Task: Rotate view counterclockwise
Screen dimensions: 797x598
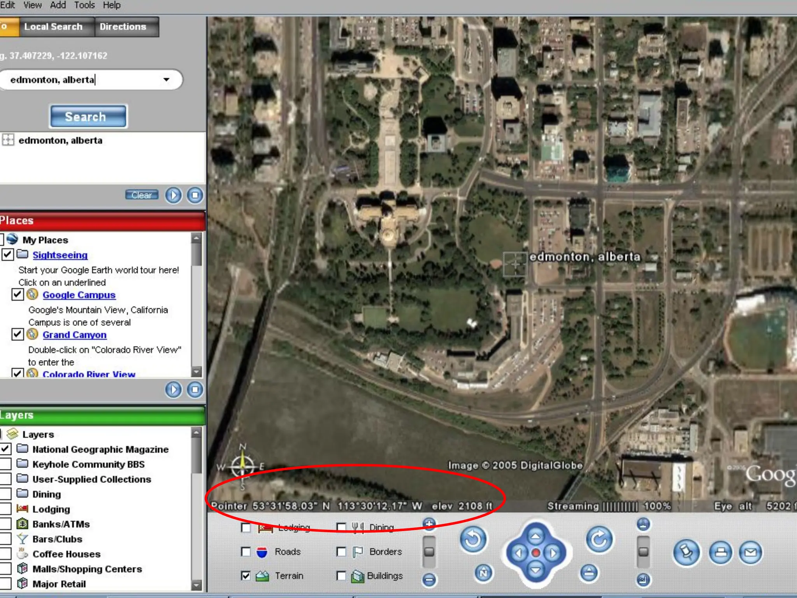Action: pos(473,540)
